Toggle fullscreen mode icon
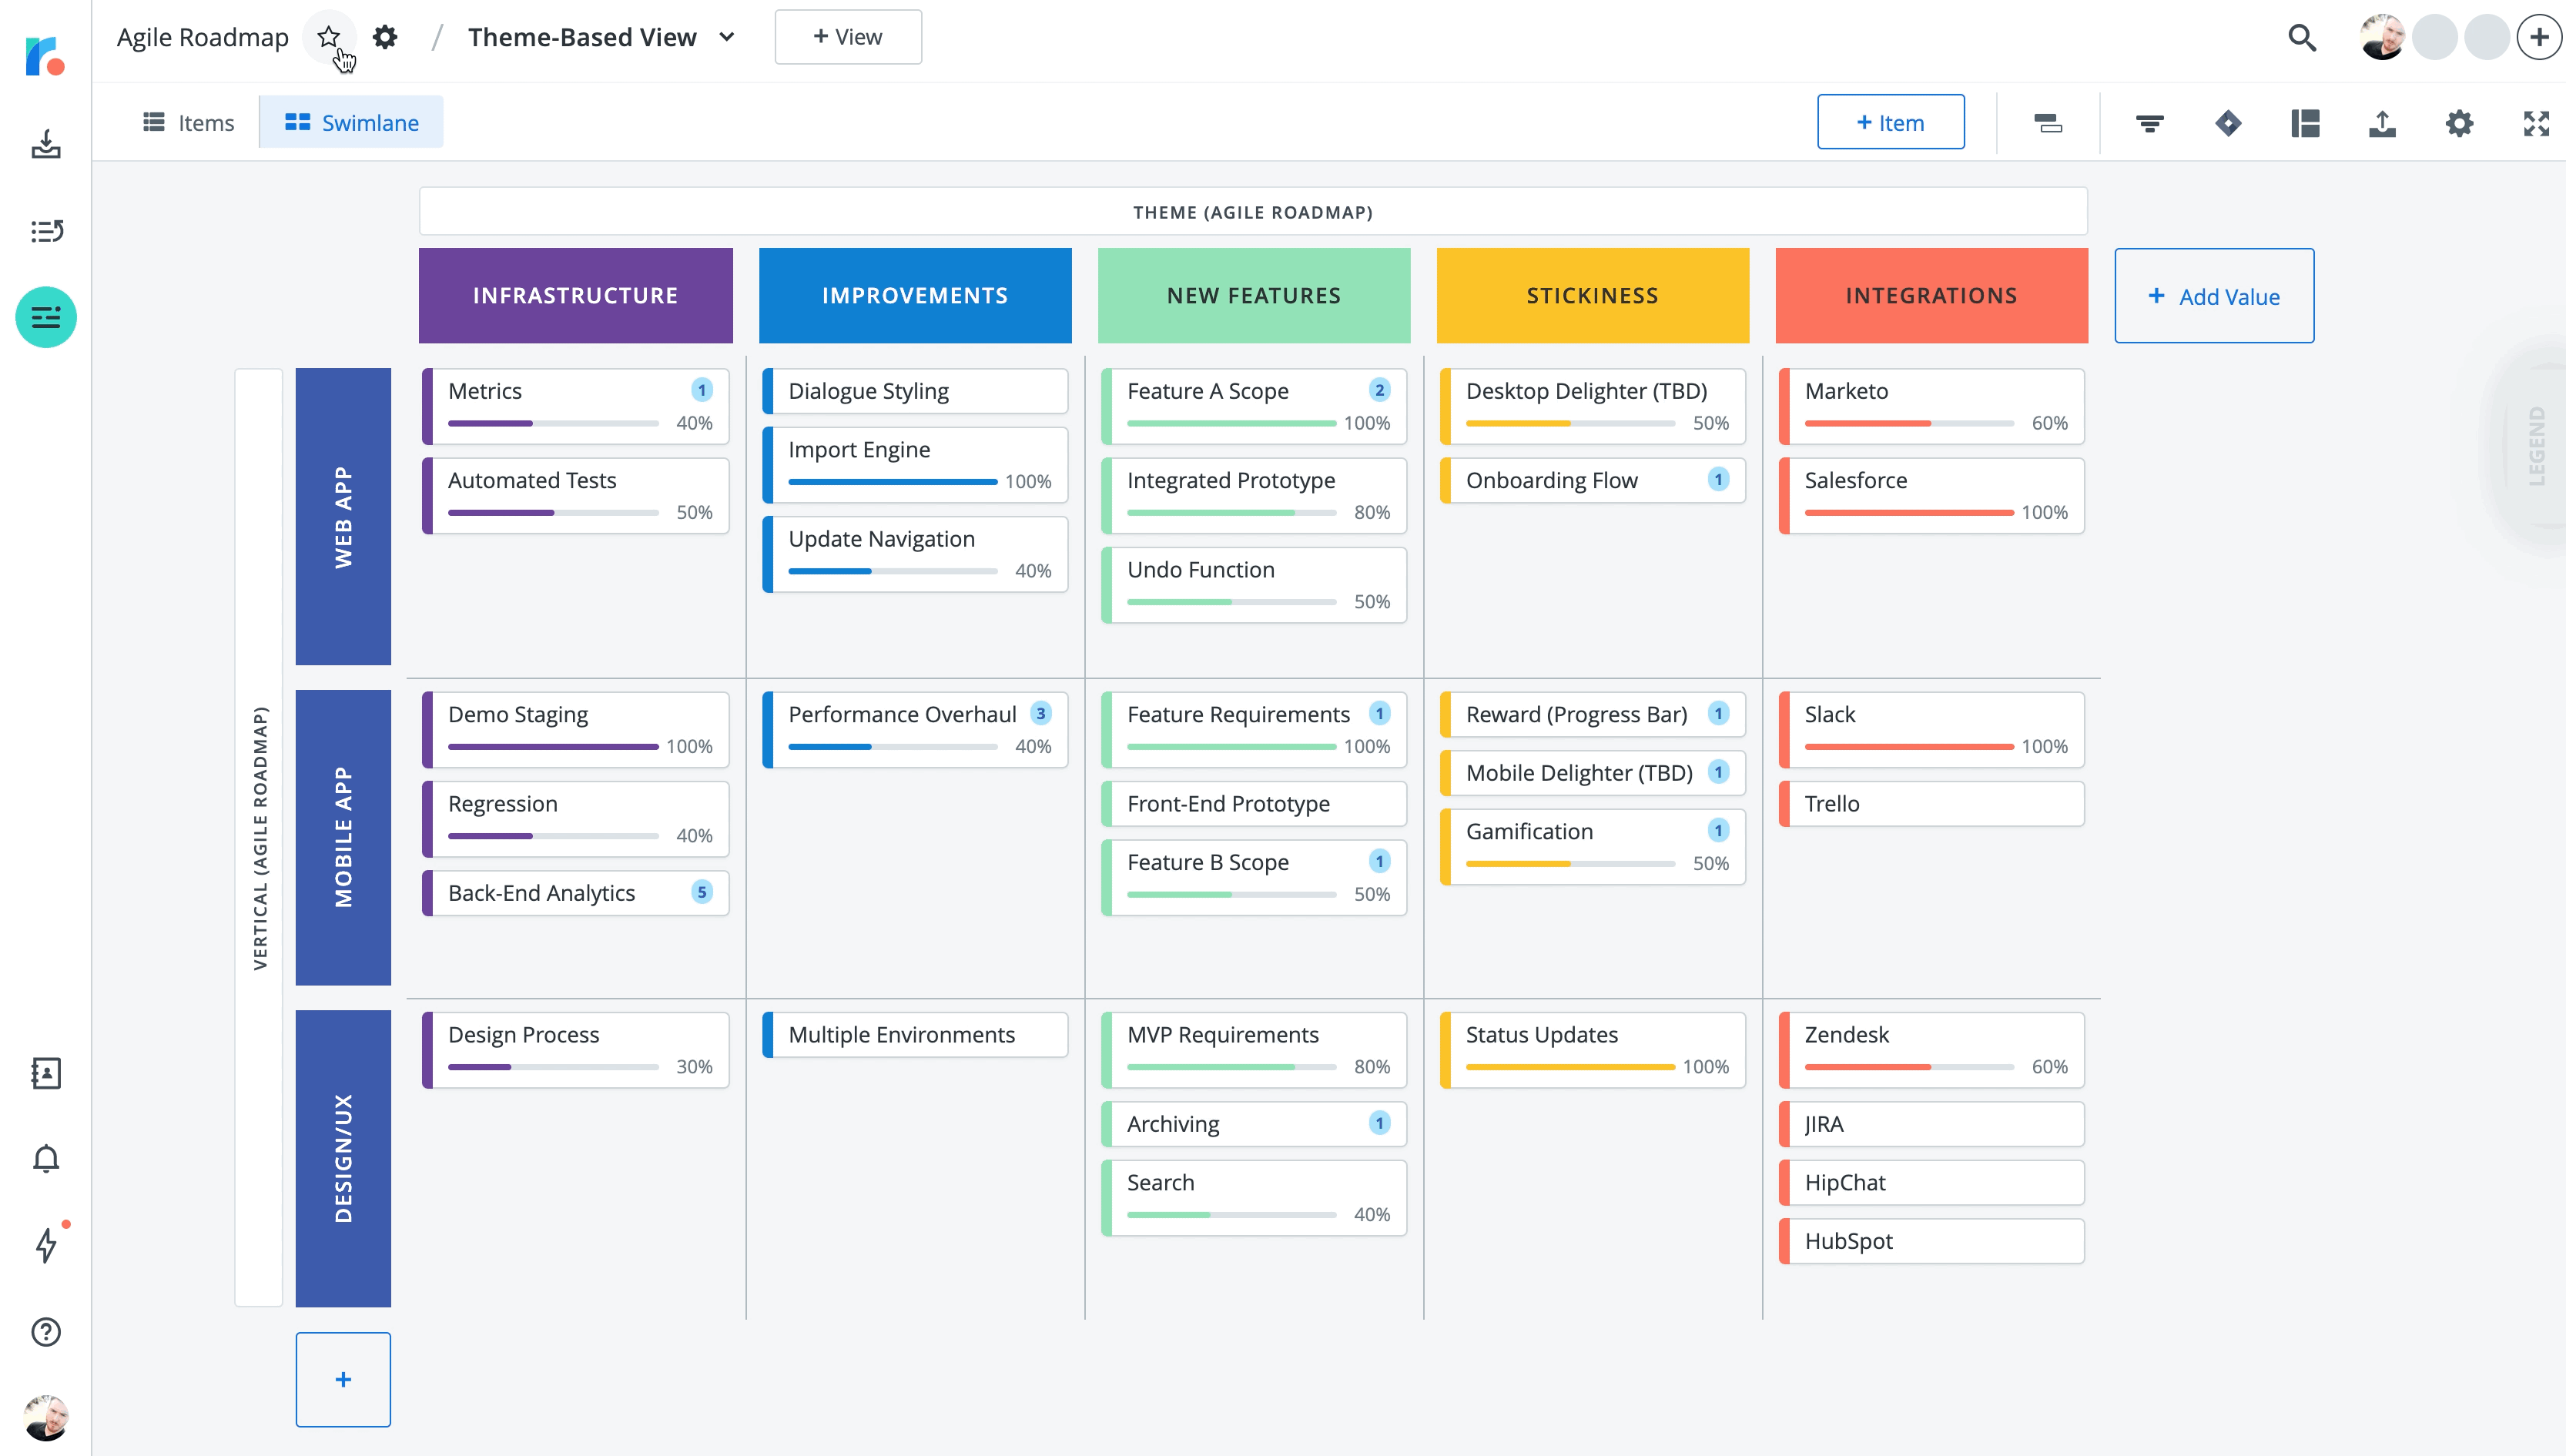Image resolution: width=2566 pixels, height=1456 pixels. pos(2536,122)
